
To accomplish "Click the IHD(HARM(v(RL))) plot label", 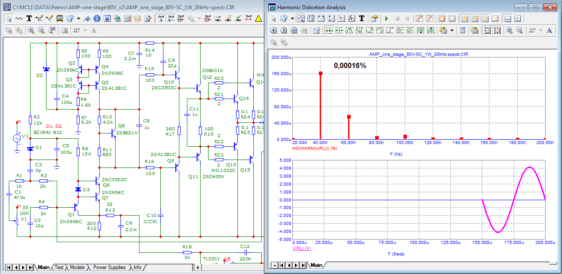I will [315, 148].
